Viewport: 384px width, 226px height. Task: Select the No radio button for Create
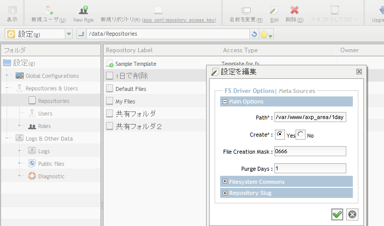click(301, 135)
